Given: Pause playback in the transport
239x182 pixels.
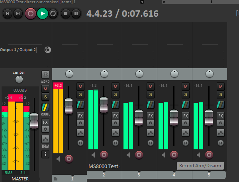Looking at the screenshot, I should (76, 14).
